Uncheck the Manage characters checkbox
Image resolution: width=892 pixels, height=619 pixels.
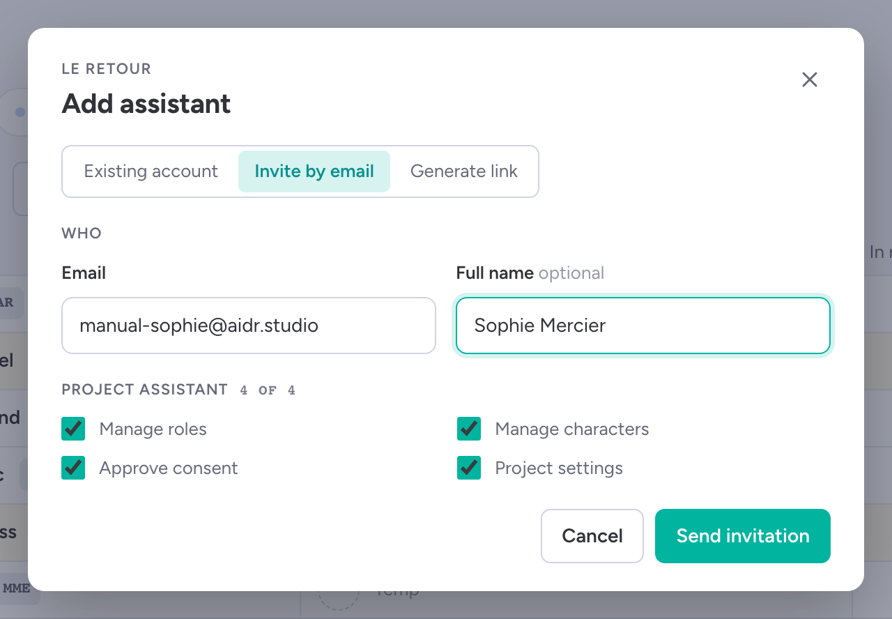pyautogui.click(x=469, y=429)
